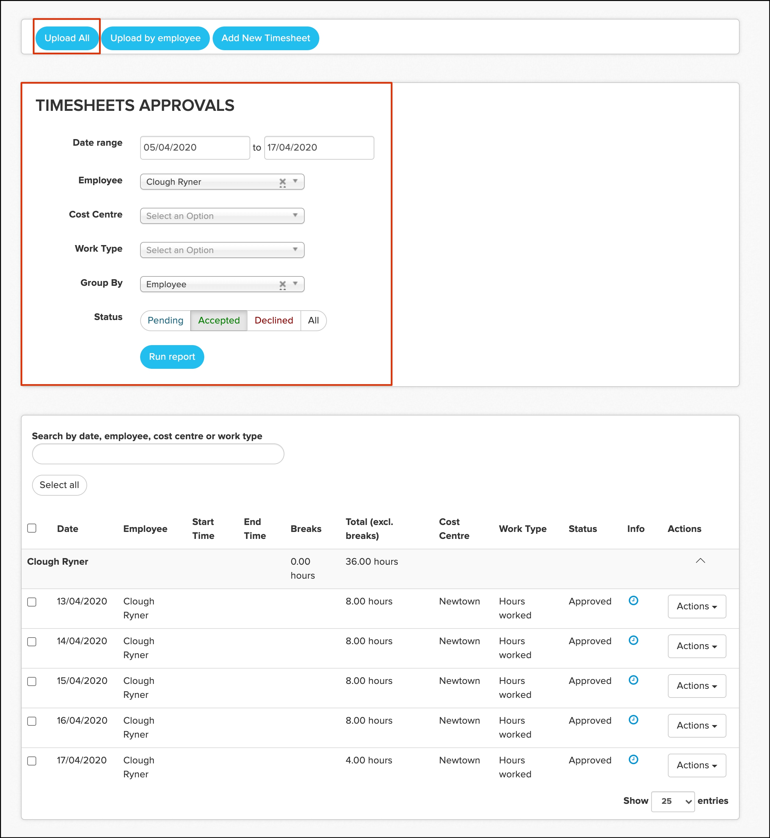The height and width of the screenshot is (838, 770).
Task: Click the timesheet search input field
Action: point(158,454)
